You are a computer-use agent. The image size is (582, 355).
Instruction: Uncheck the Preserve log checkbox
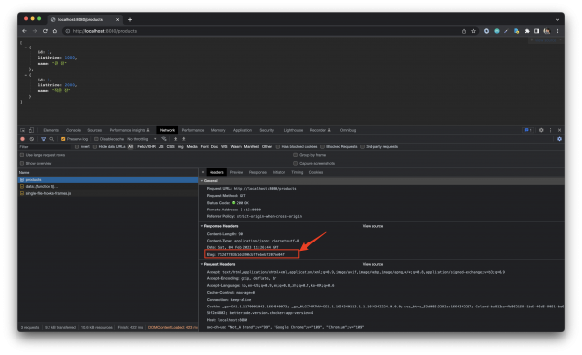point(63,139)
